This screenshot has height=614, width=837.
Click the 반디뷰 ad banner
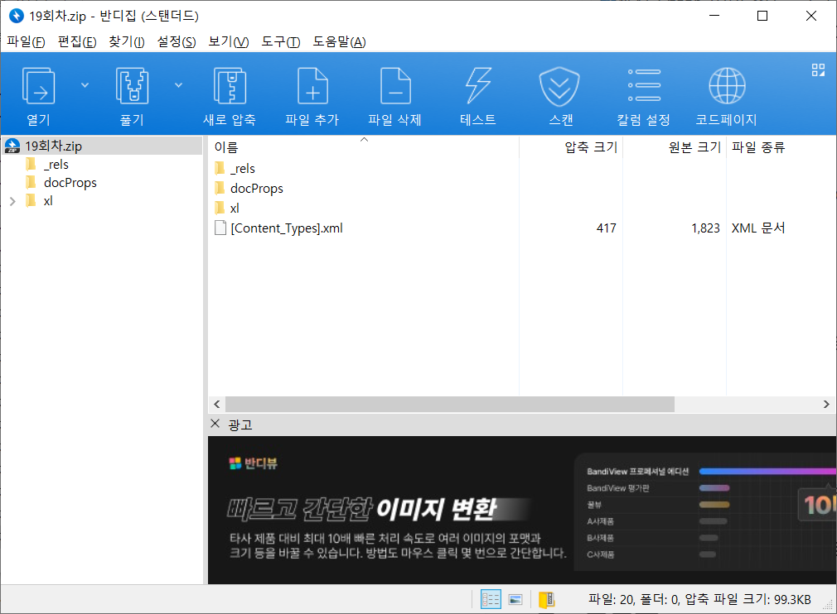coord(522,510)
